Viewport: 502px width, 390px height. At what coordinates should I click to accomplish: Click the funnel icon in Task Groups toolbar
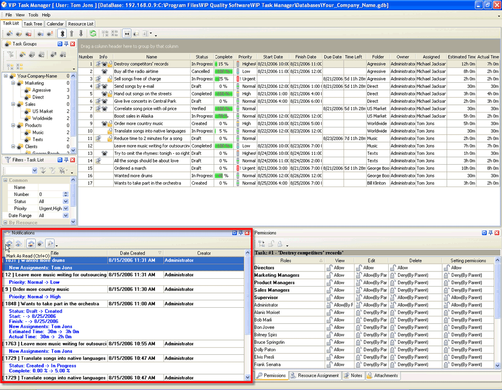click(10, 55)
